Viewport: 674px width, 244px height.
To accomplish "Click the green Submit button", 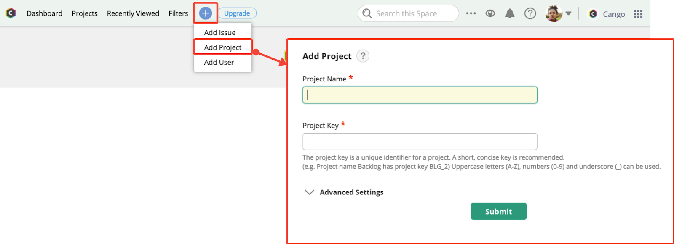I will [x=498, y=211].
